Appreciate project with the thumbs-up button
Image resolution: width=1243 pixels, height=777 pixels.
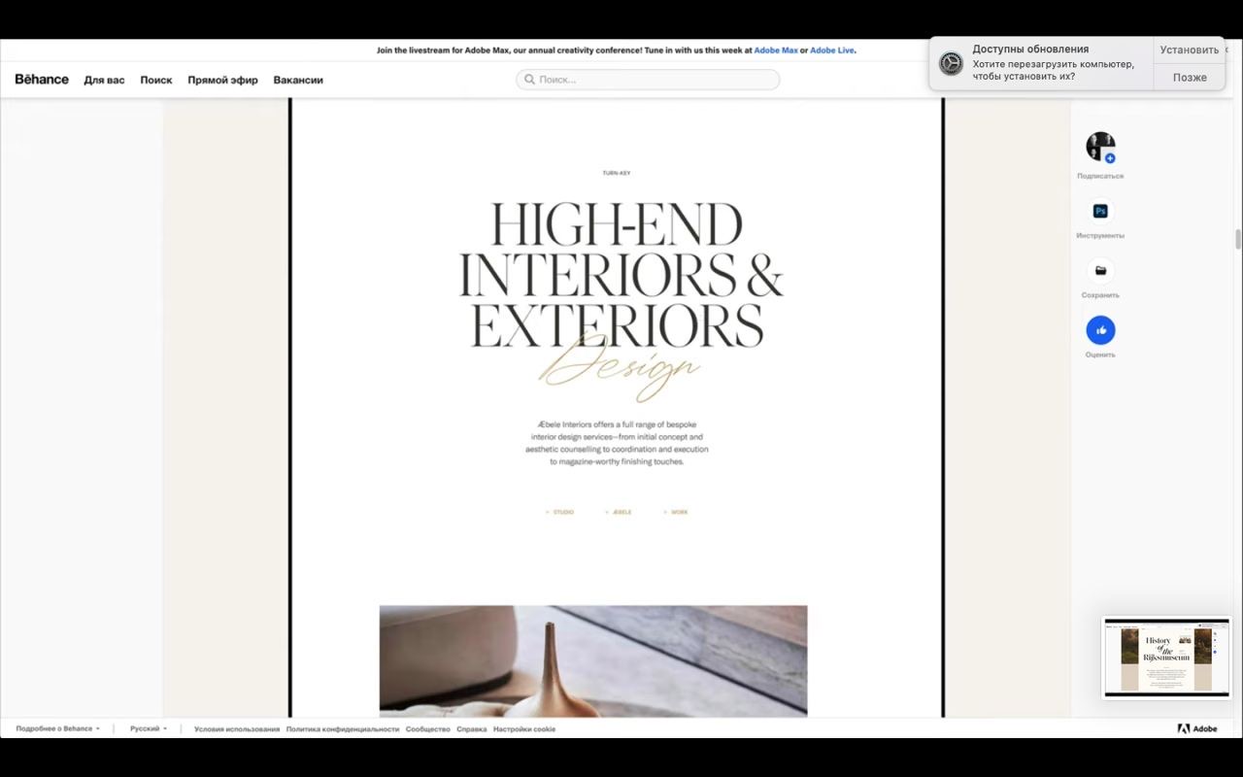(x=1100, y=330)
